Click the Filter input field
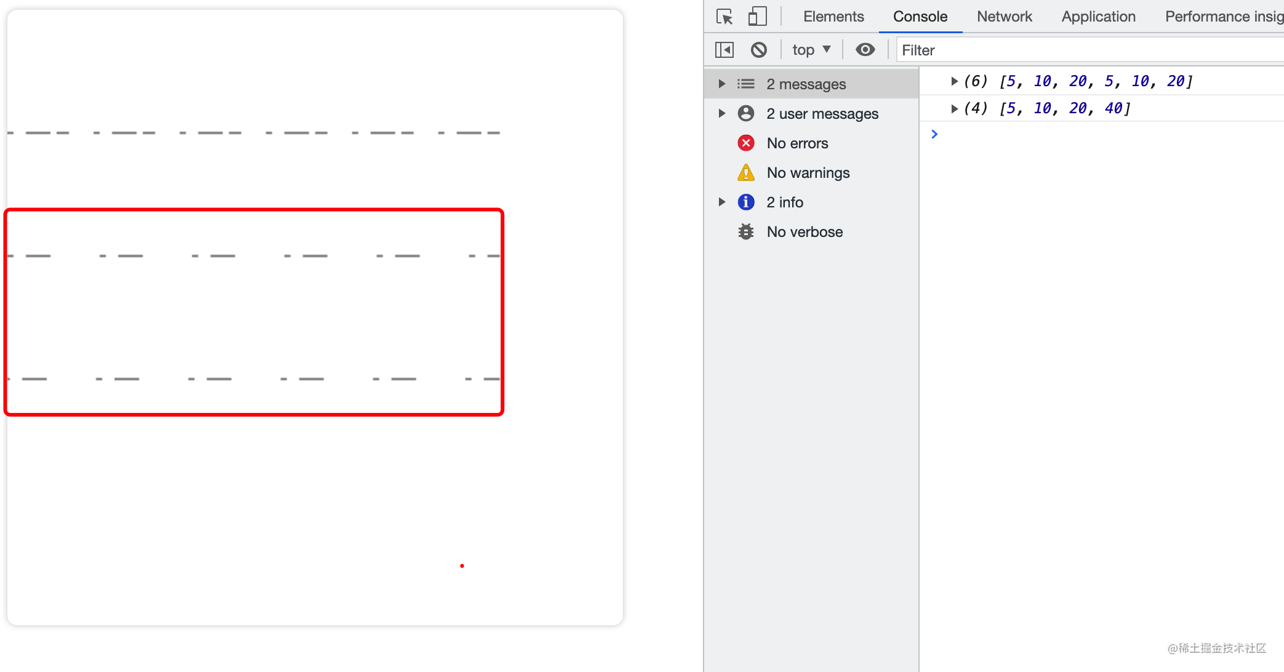The width and height of the screenshot is (1284, 672). point(1087,49)
